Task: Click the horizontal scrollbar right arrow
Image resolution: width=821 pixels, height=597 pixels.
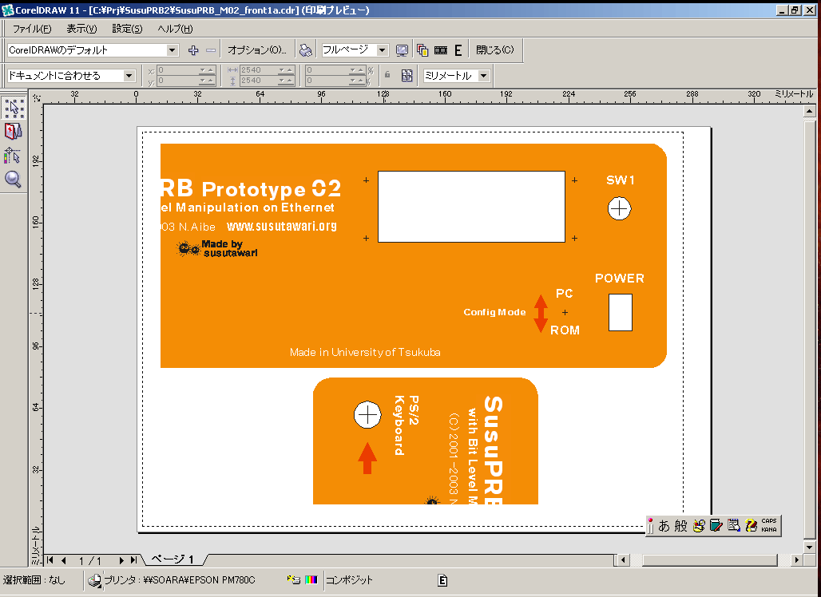Action: point(797,559)
